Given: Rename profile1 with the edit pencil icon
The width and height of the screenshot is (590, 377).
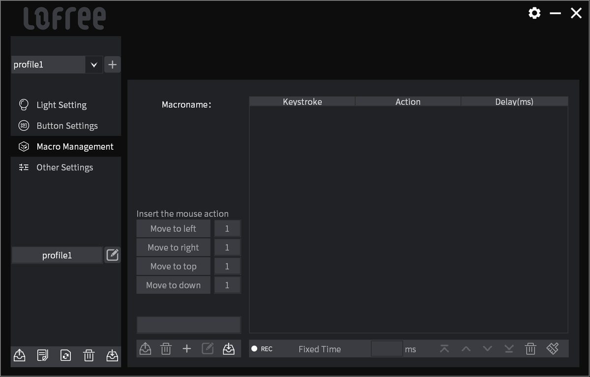Looking at the screenshot, I should (x=113, y=255).
